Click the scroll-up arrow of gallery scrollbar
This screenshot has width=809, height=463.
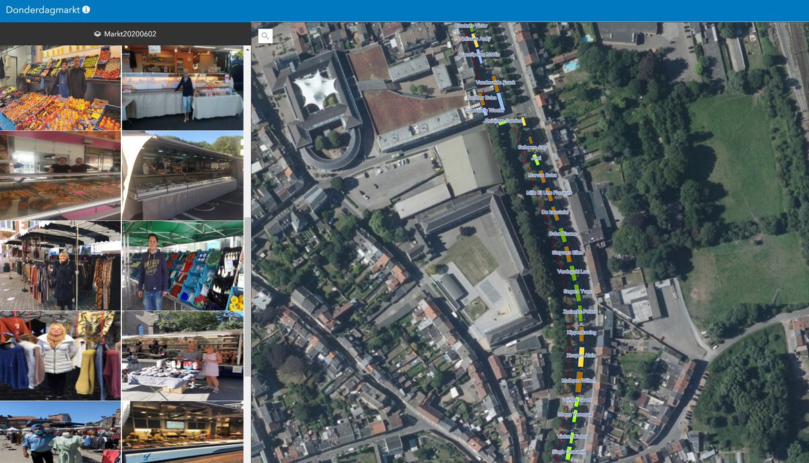click(x=247, y=49)
